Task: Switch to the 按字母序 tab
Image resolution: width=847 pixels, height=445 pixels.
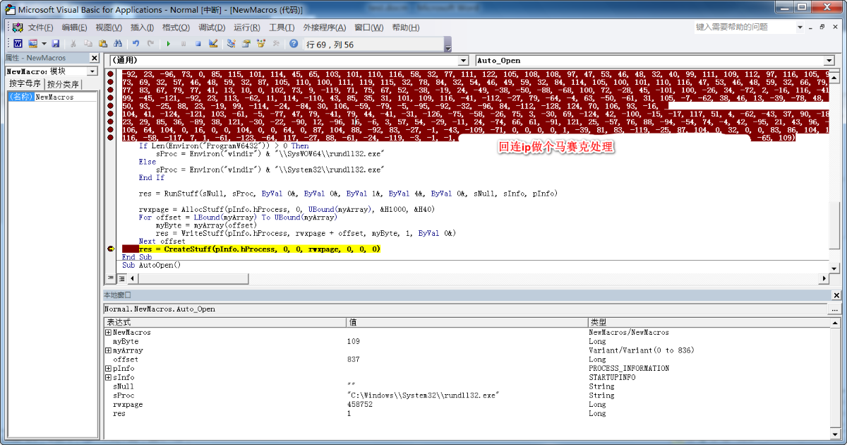Action: (x=24, y=84)
